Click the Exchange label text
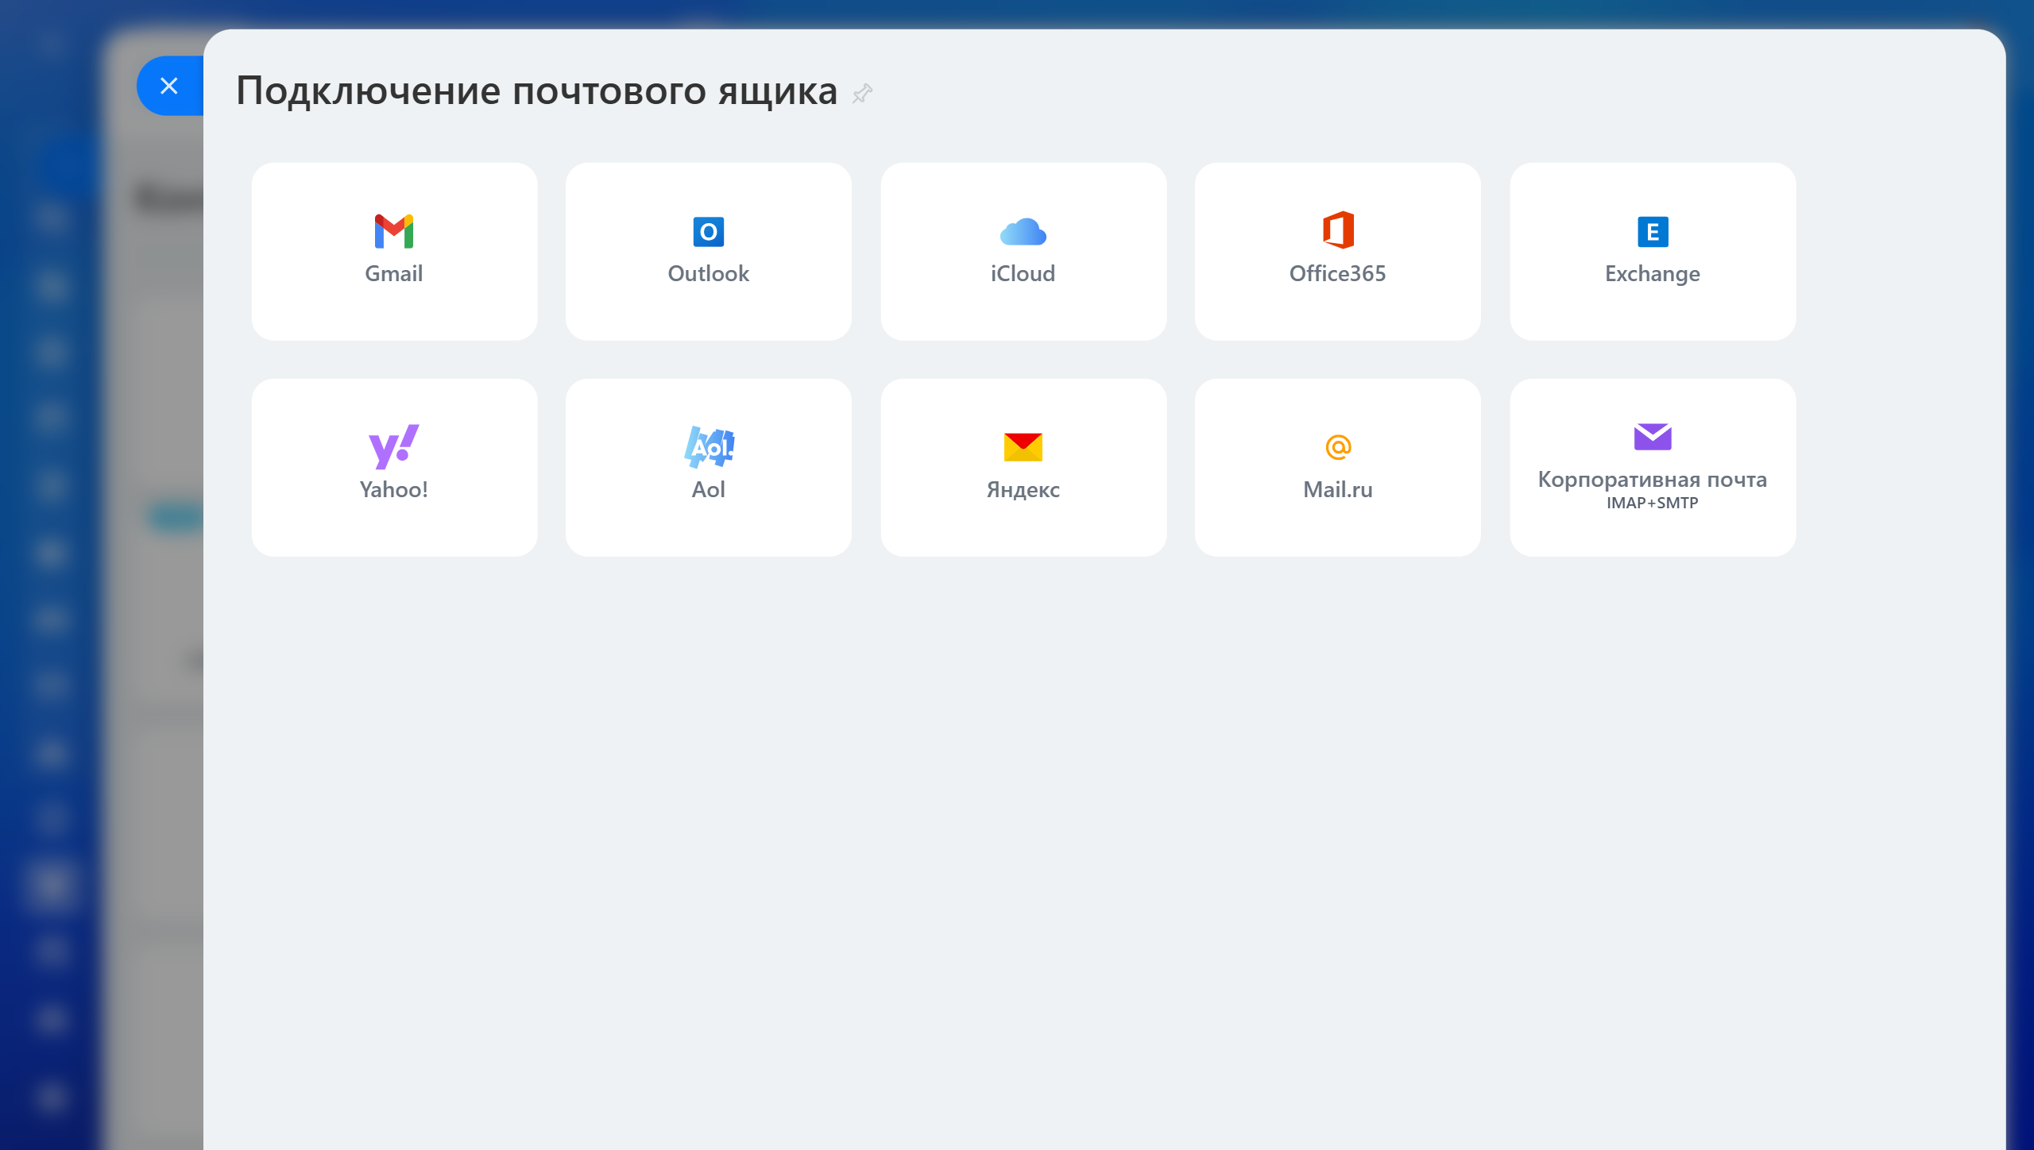Image resolution: width=2034 pixels, height=1150 pixels. point(1653,273)
